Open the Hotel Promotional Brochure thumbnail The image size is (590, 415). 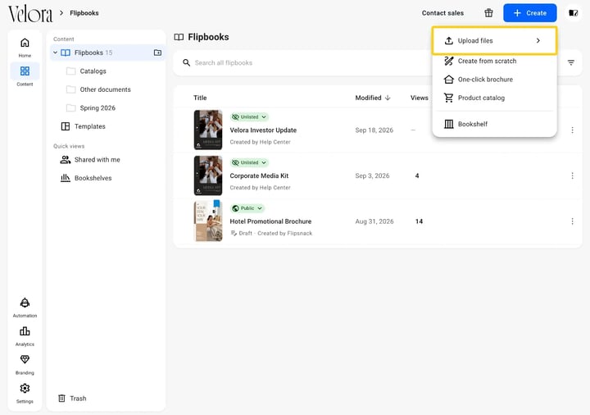(208, 221)
